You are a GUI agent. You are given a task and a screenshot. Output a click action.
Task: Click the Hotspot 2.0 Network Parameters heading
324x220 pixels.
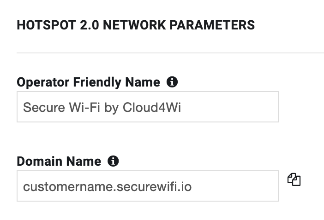click(x=136, y=25)
